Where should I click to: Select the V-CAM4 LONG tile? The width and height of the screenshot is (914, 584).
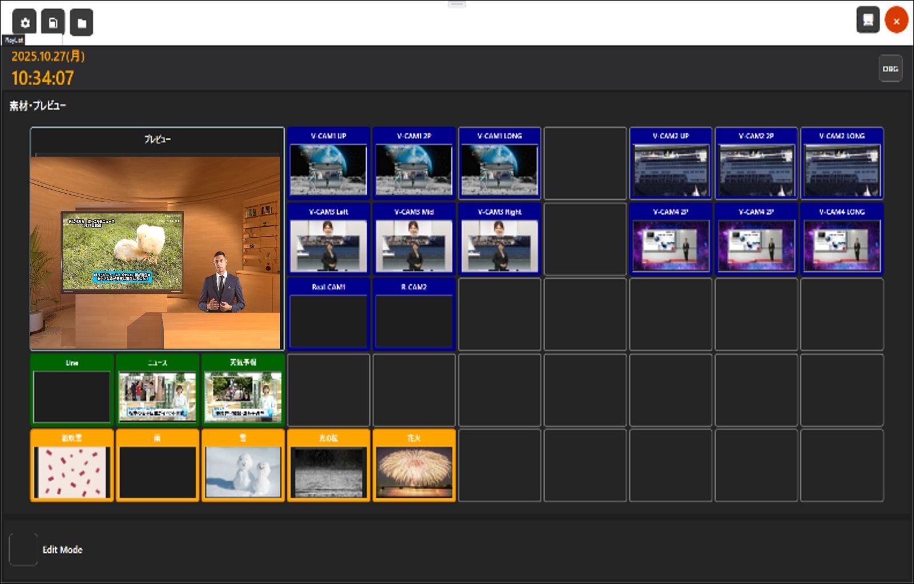pos(842,239)
